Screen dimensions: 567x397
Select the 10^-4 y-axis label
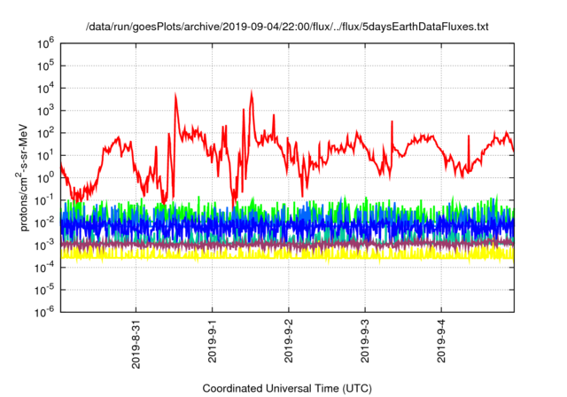pyautogui.click(x=44, y=269)
